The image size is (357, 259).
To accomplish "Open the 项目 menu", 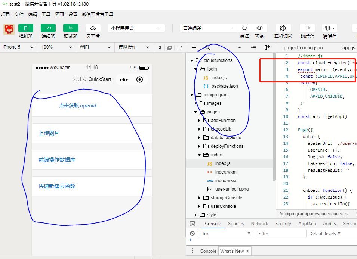I will click(5, 14).
